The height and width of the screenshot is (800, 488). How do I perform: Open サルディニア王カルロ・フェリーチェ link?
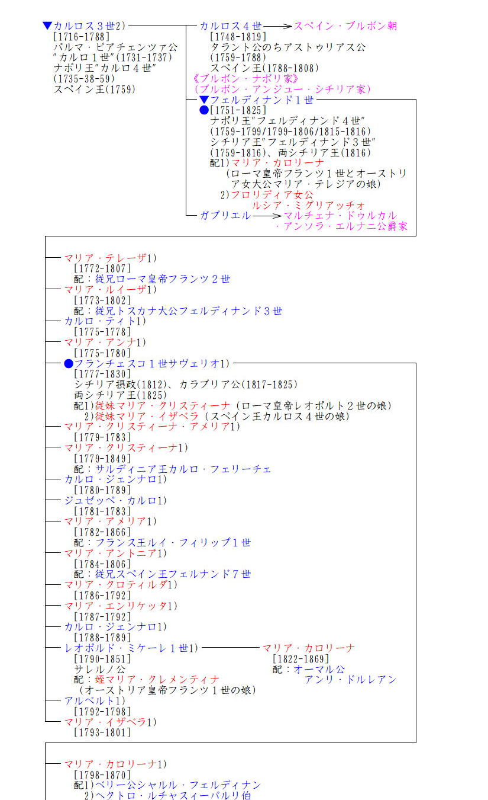(x=183, y=469)
